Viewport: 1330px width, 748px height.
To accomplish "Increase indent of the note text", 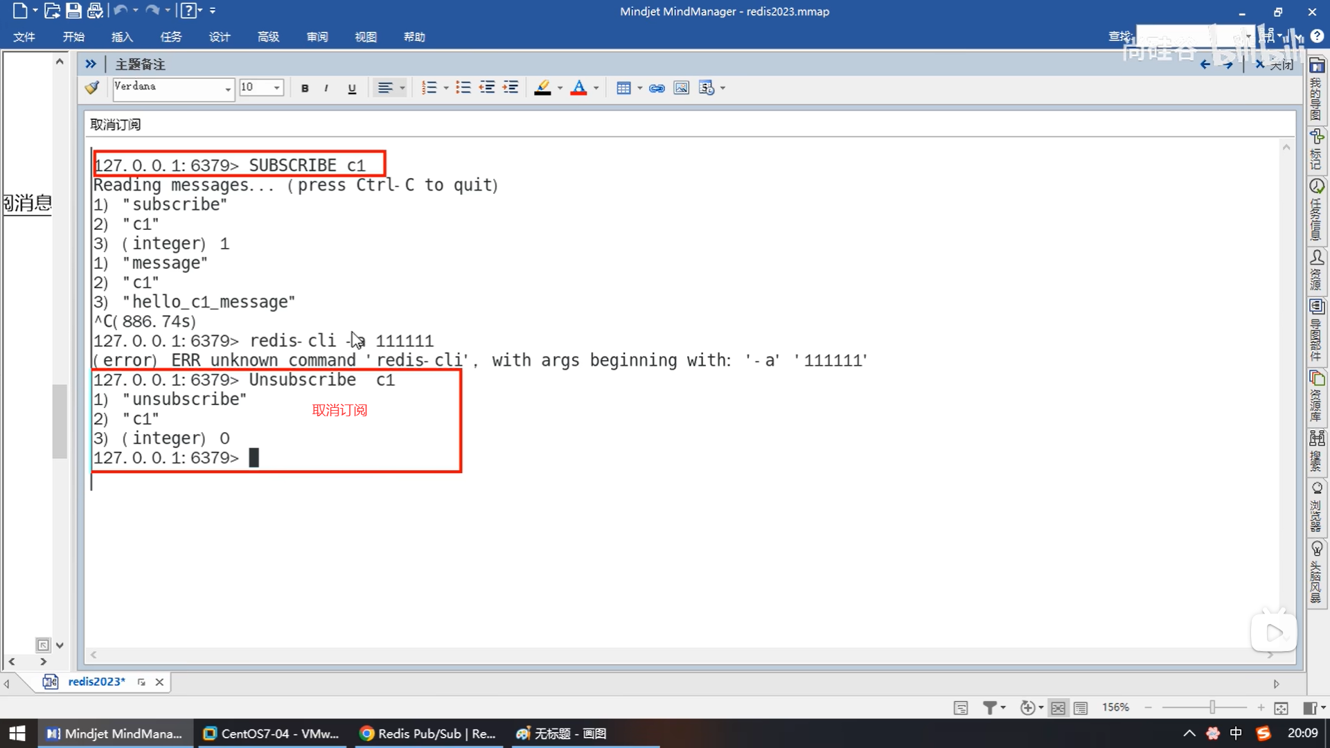I will click(511, 88).
